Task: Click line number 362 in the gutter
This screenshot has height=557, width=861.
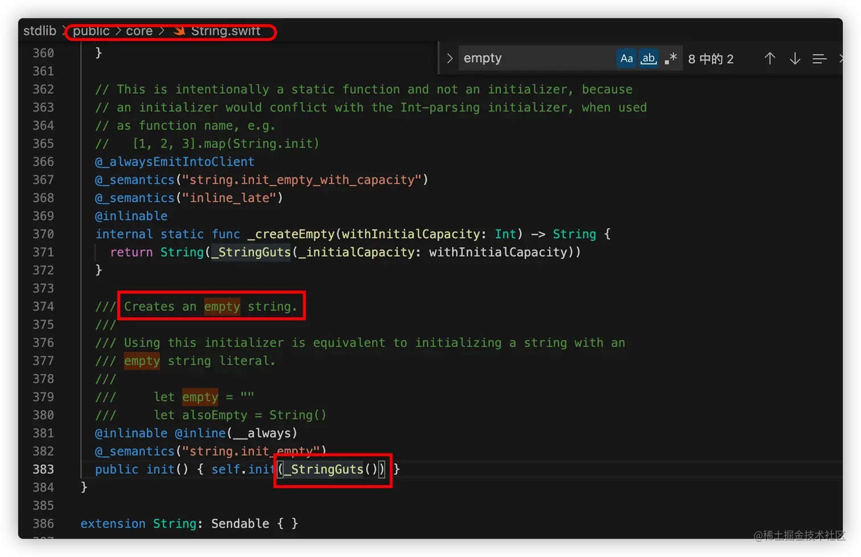Action: pyautogui.click(x=43, y=89)
